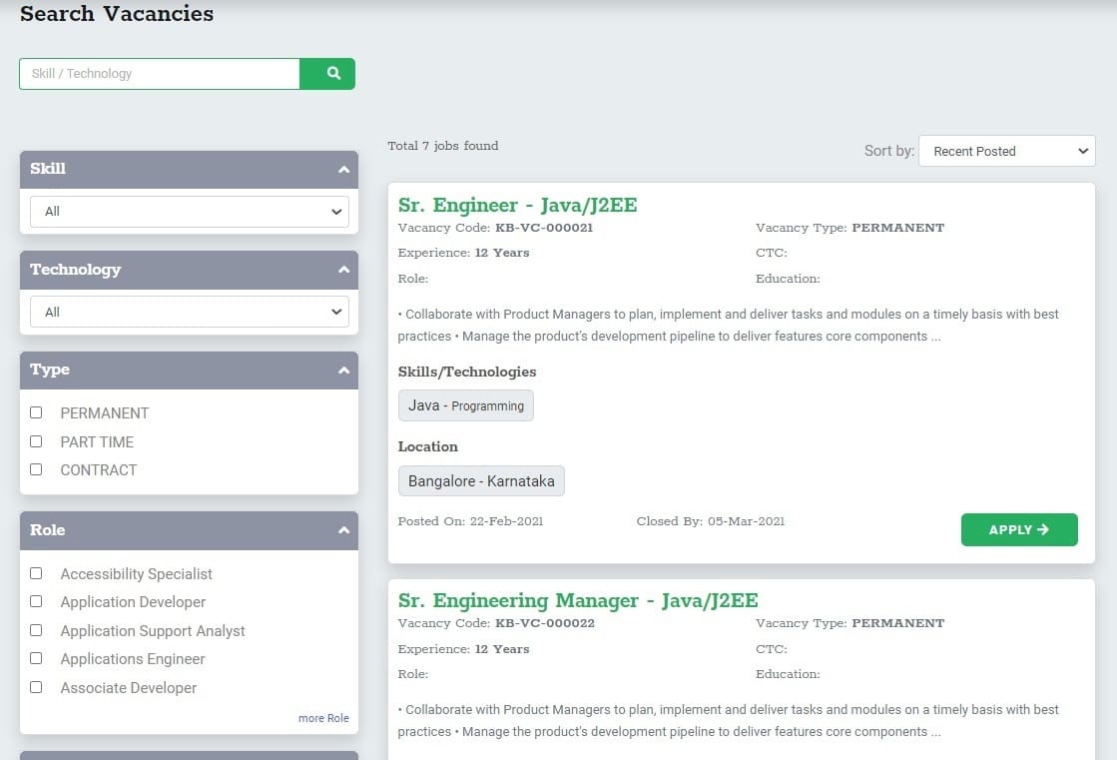The width and height of the screenshot is (1117, 760).
Task: Click the Skills/Technologies section label
Action: (467, 372)
